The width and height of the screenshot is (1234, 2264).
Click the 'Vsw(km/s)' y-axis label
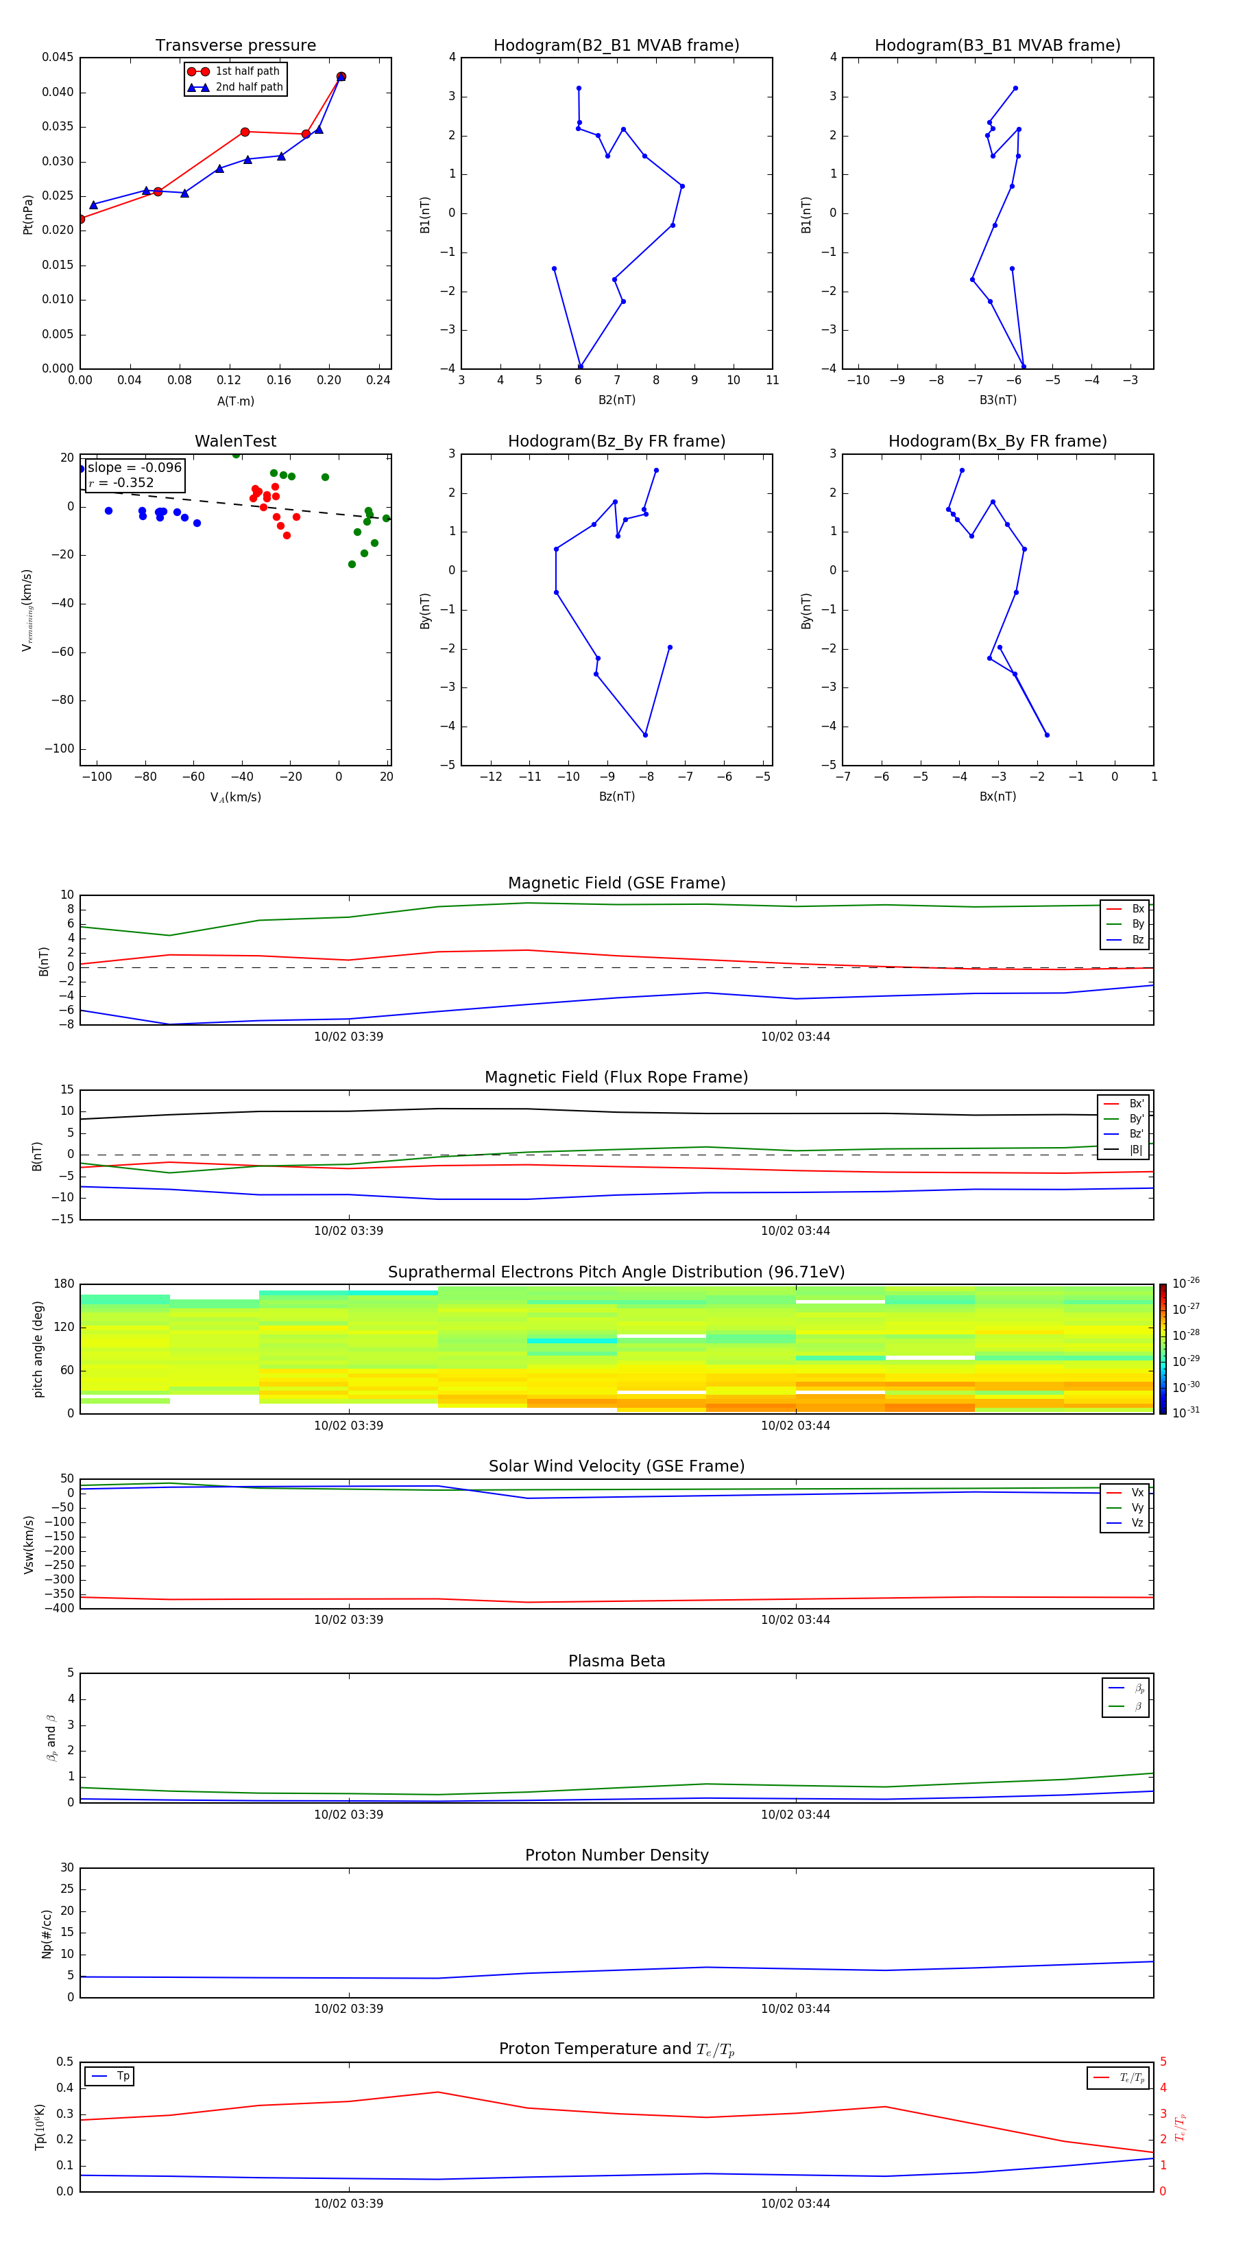point(29,1544)
